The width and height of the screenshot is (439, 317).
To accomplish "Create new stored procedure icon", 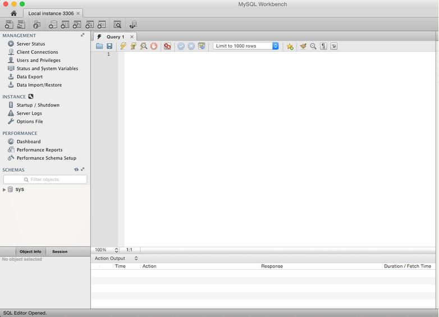I will pyautogui.click(x=90, y=25).
